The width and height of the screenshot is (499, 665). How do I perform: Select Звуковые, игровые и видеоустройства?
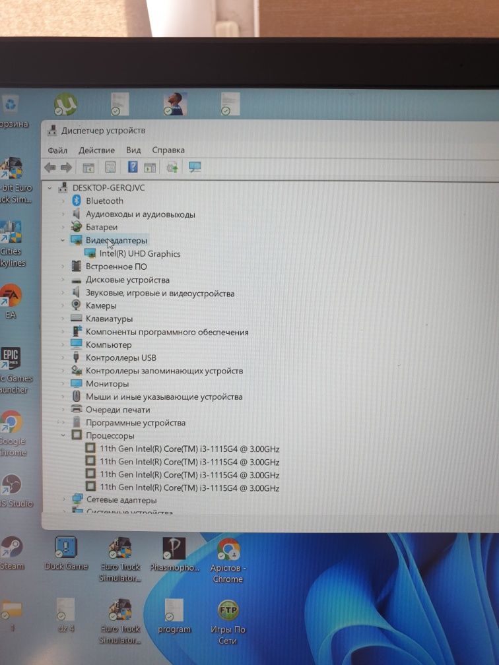pos(160,293)
